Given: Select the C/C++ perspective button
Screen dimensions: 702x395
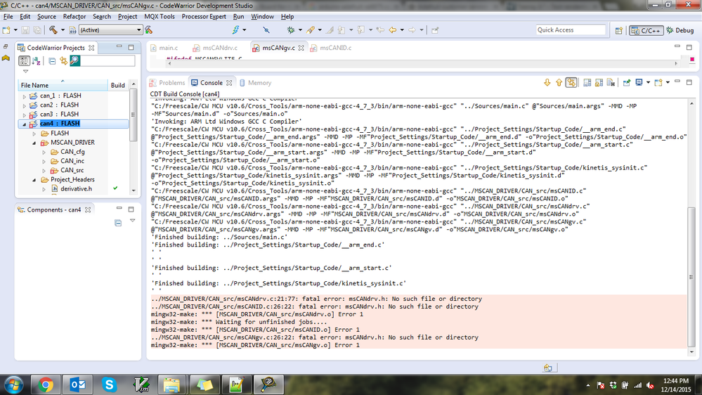Looking at the screenshot, I should (x=646, y=30).
